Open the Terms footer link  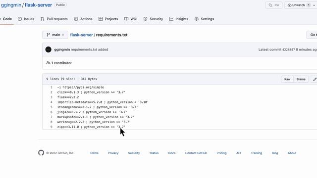click(x=94, y=153)
